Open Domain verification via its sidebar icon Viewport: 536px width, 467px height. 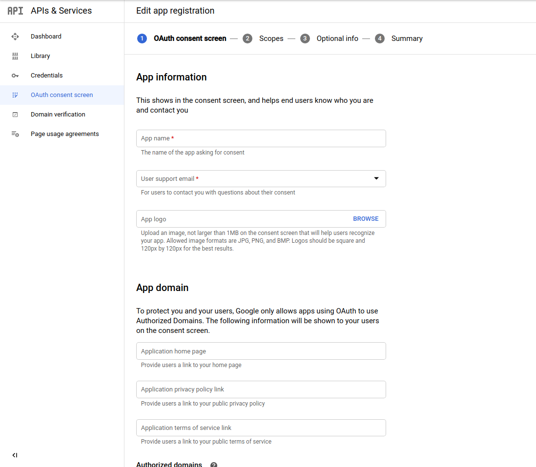15,114
